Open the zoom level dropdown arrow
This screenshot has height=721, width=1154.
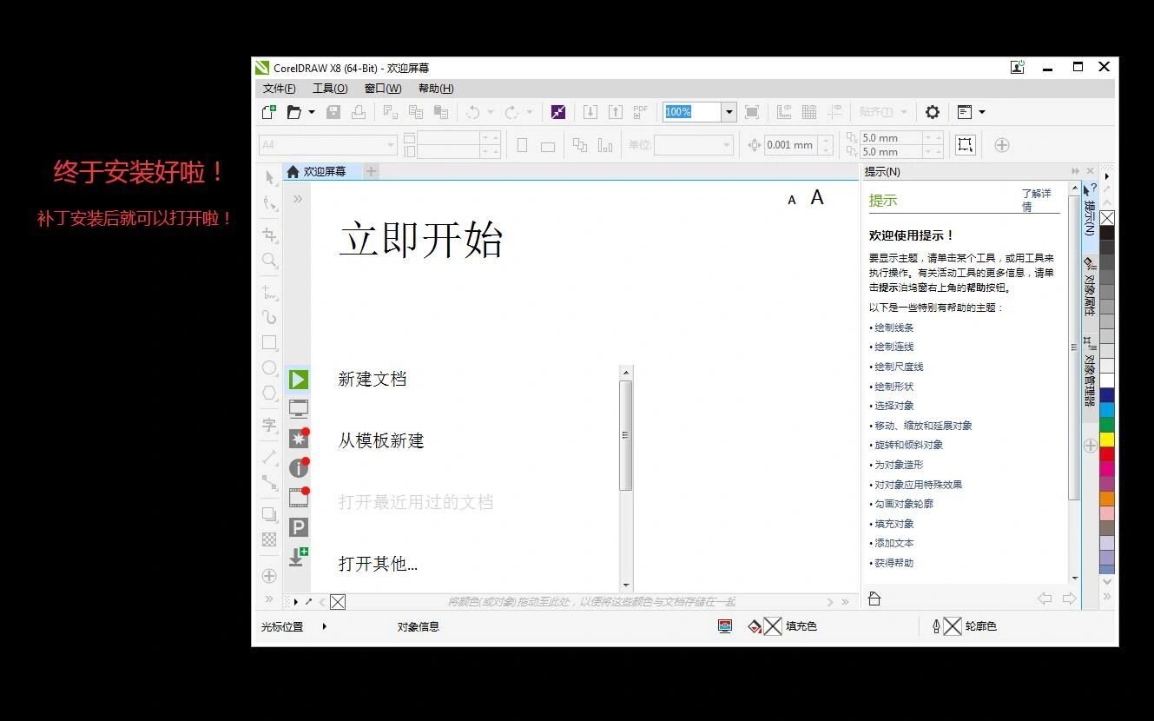coord(729,112)
